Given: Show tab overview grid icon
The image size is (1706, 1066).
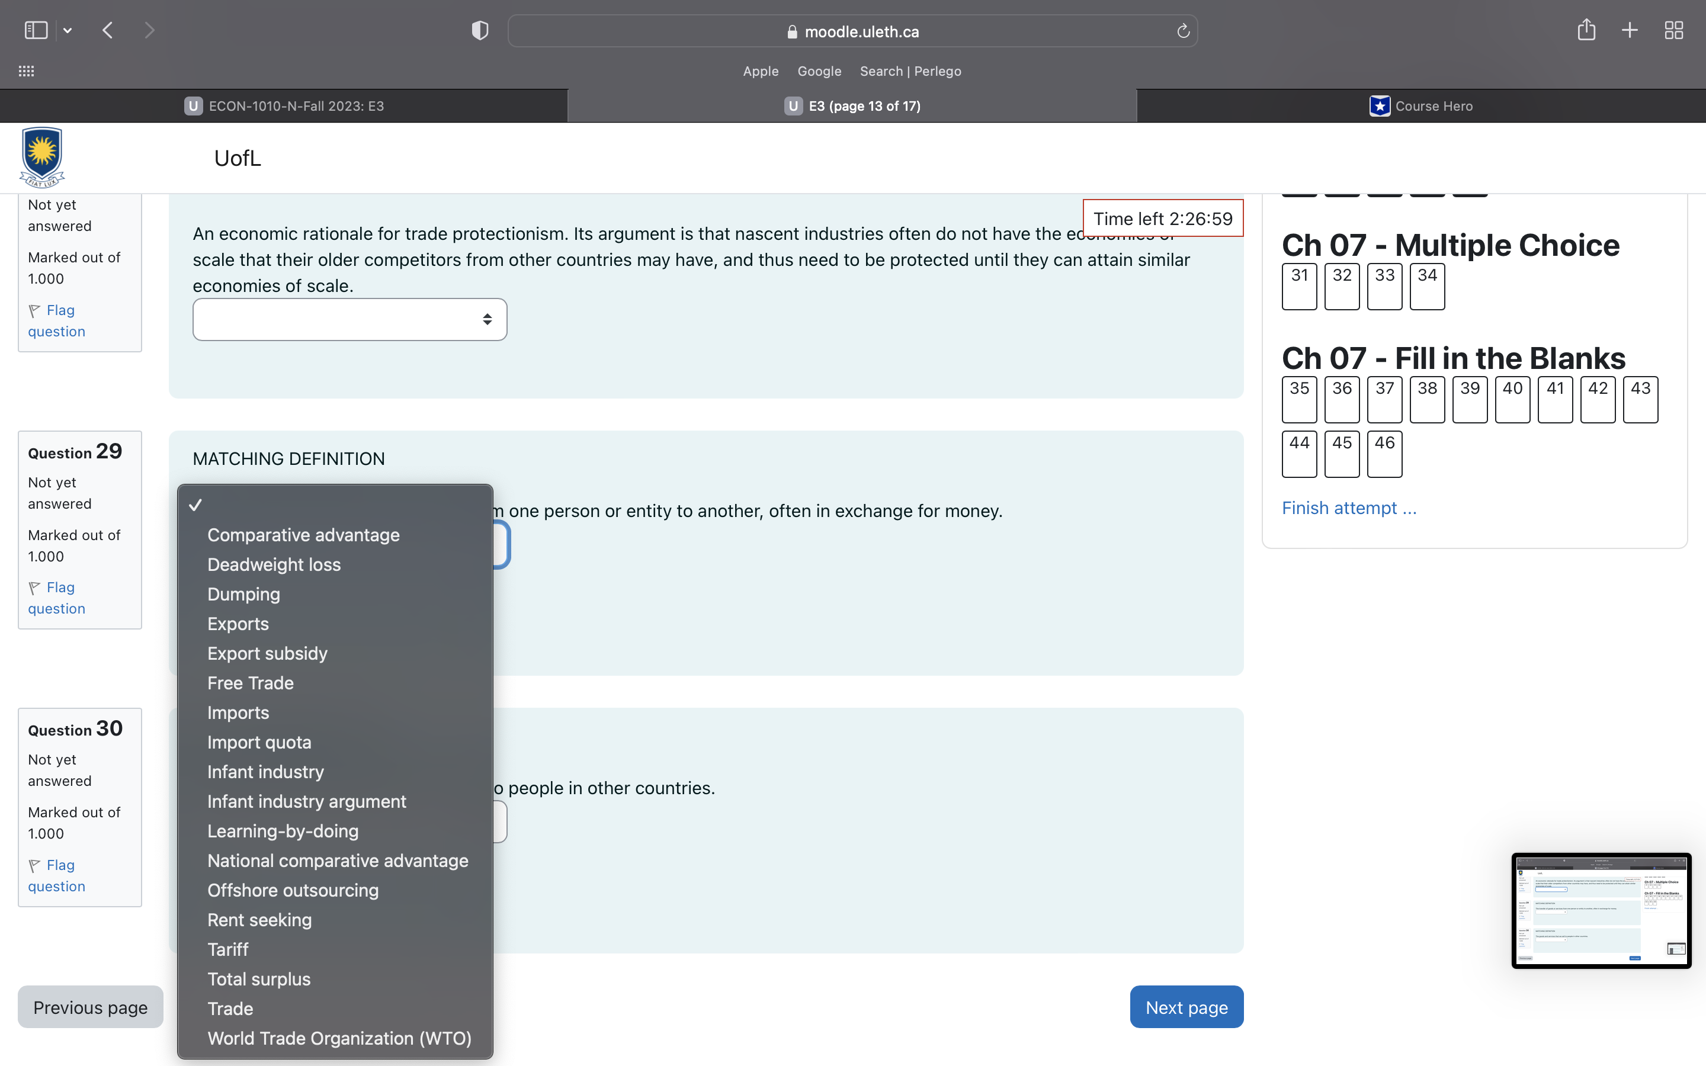Looking at the screenshot, I should [1673, 30].
